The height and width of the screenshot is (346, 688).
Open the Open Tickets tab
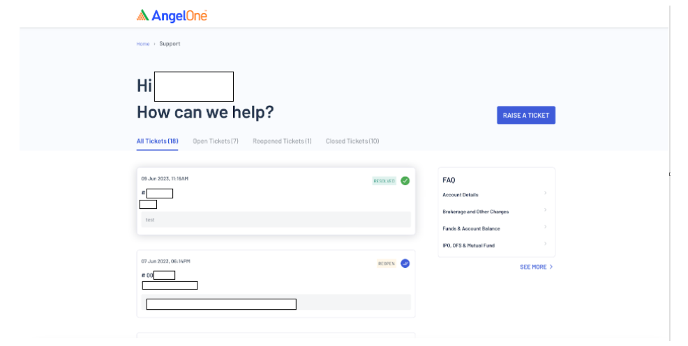tap(216, 141)
